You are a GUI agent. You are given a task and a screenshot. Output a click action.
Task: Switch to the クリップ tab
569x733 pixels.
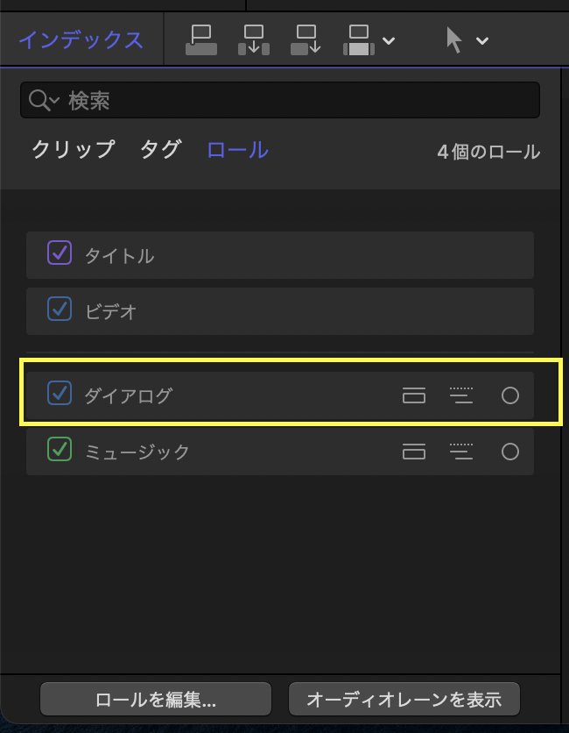point(74,150)
